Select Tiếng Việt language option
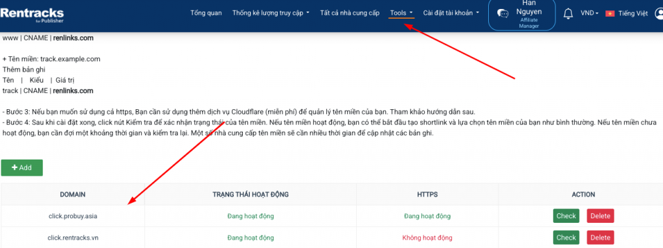Image resolution: width=663 pixels, height=248 pixels. coord(633,14)
